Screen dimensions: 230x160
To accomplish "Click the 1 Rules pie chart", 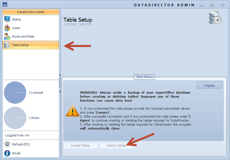I will coord(15,118).
